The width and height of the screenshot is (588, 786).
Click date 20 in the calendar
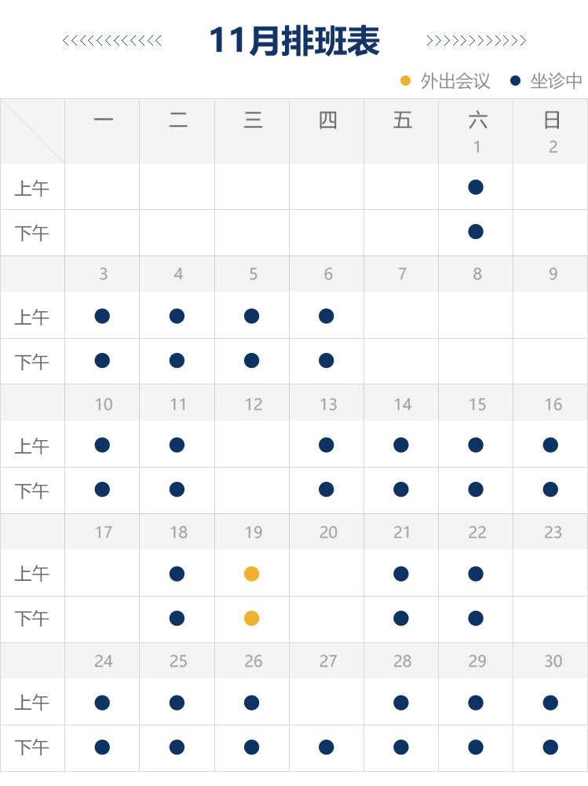click(328, 532)
